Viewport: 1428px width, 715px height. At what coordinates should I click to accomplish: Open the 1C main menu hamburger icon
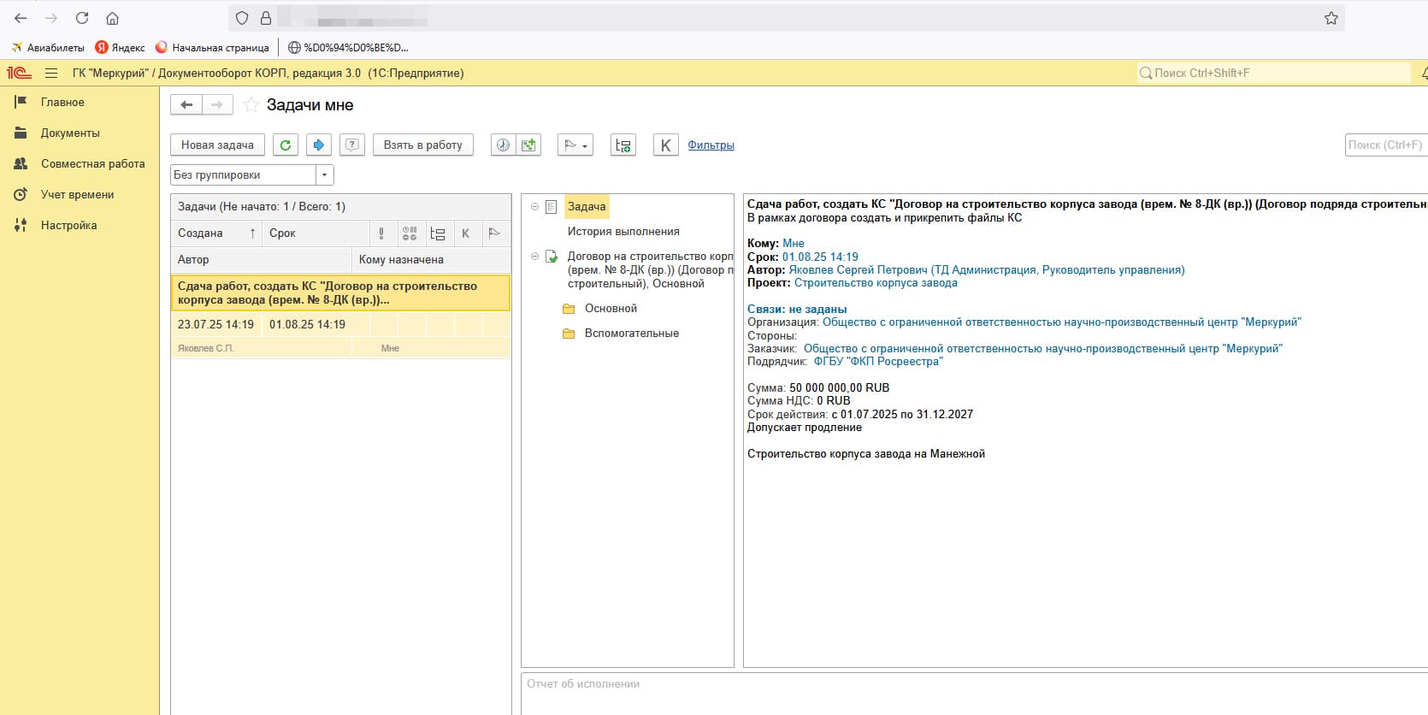click(51, 74)
